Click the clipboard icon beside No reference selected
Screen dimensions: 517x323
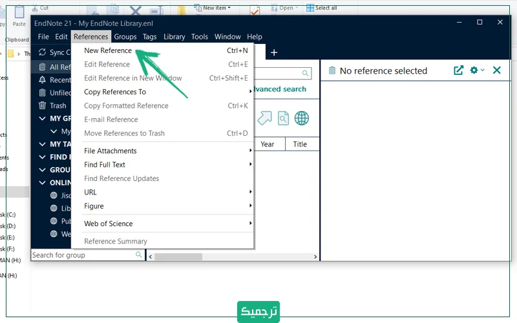(332, 70)
